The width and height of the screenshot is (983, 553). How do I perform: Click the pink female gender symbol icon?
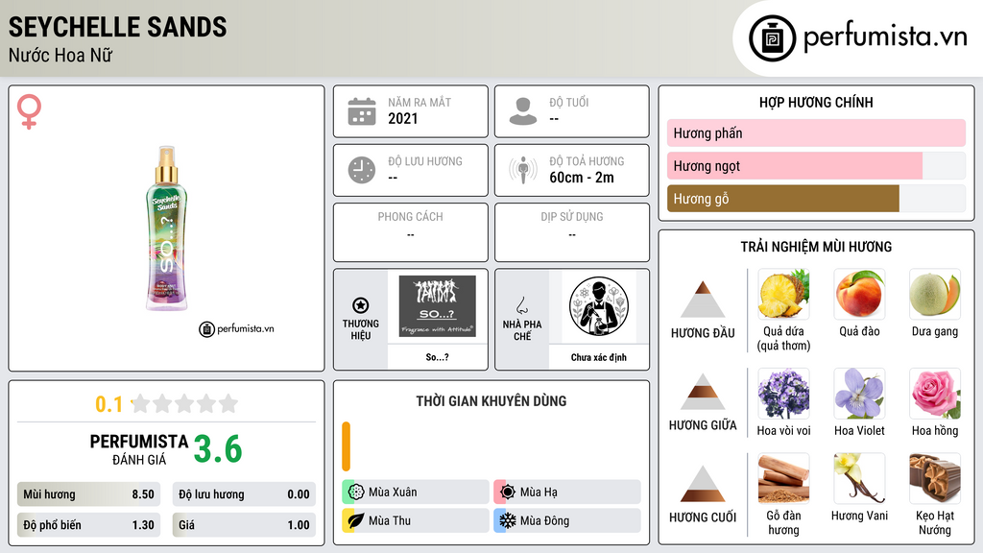point(29,111)
